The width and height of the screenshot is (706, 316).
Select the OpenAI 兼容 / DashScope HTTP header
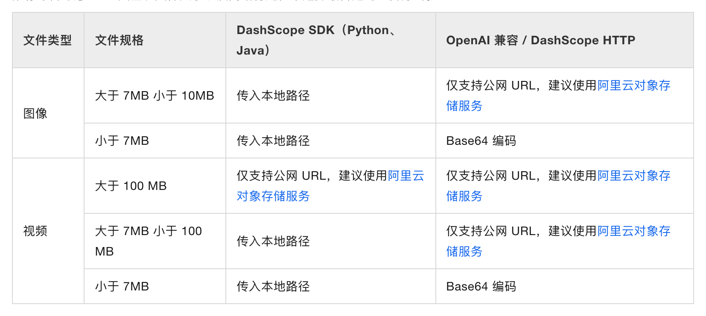tap(541, 40)
